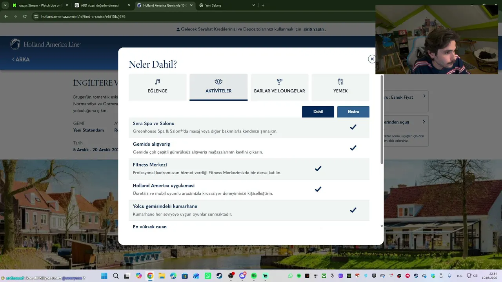The height and width of the screenshot is (282, 502).
Task: Open Microsoft Store from taskbar
Action: (x=185, y=276)
